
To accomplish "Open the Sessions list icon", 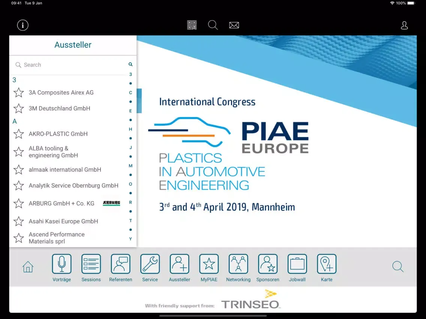I will tap(91, 264).
